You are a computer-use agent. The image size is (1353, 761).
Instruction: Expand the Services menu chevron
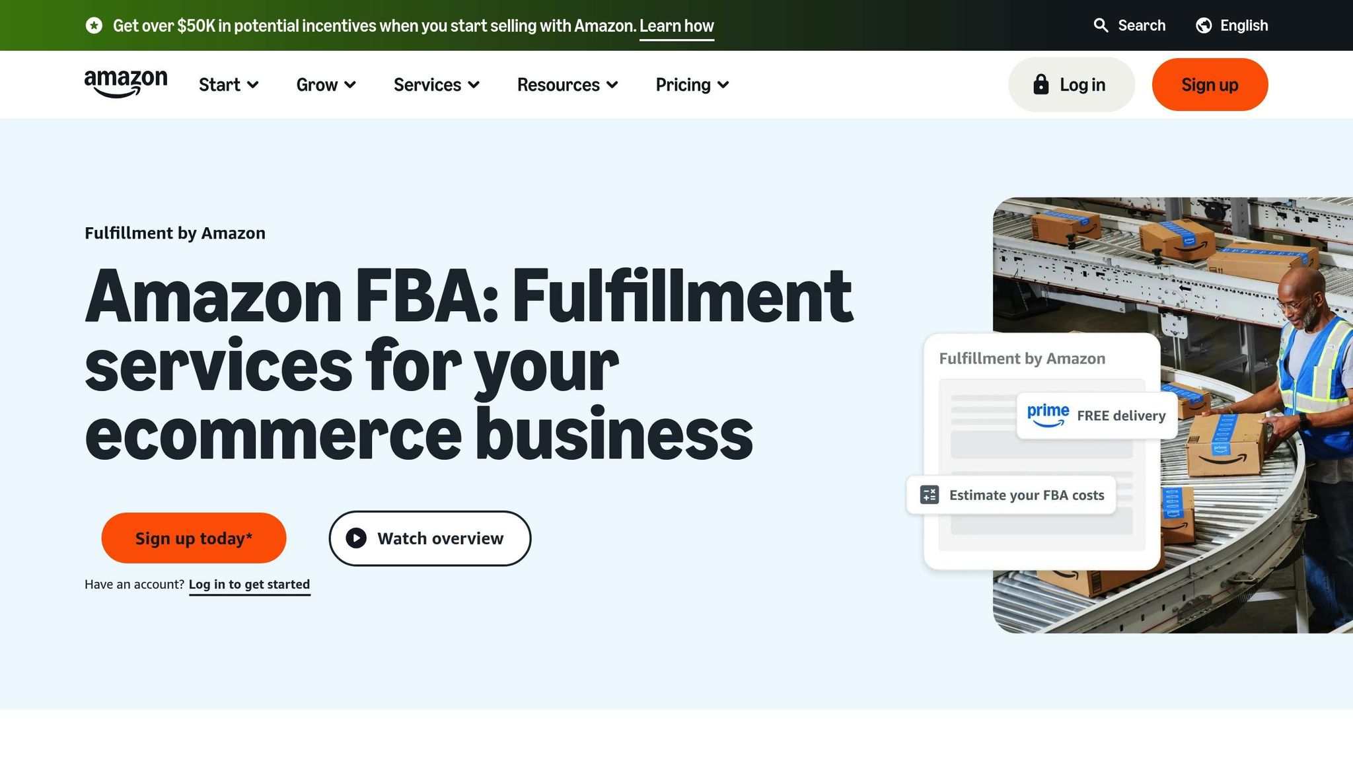click(x=474, y=85)
